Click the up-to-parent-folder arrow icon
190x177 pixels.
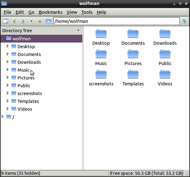pyautogui.click(x=39, y=21)
